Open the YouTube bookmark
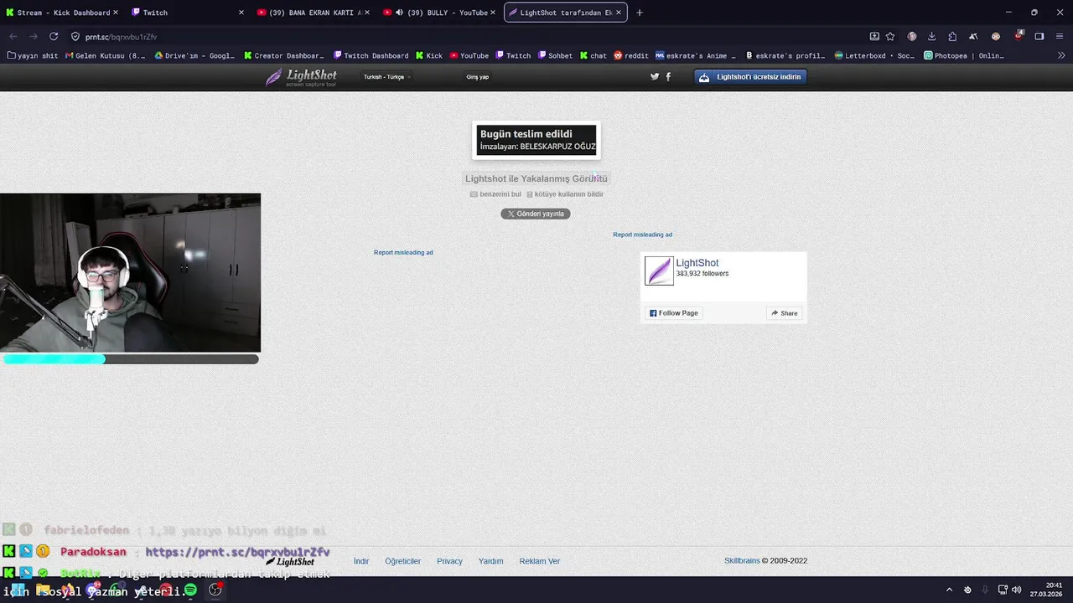 click(x=469, y=55)
